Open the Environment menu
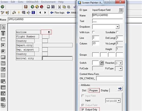142x111 pixels. pyautogui.click(x=48, y=2)
